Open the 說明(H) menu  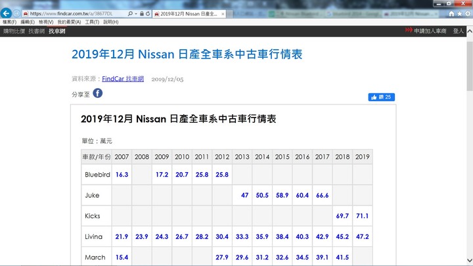click(x=111, y=22)
